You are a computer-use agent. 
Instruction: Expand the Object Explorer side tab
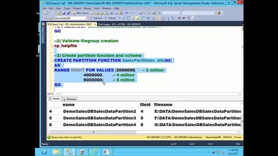click(43, 33)
